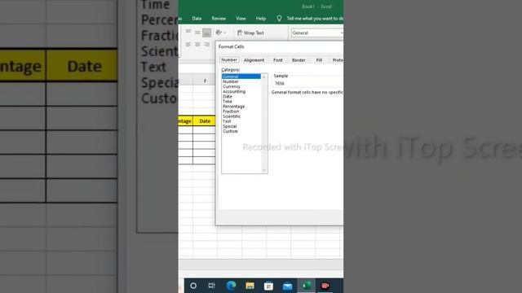Switch to the Alignment tab
Screen dimensions: 522x293
254,60
